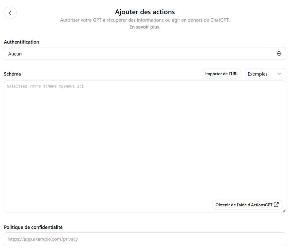Click the Authentification section label

pyautogui.click(x=22, y=42)
